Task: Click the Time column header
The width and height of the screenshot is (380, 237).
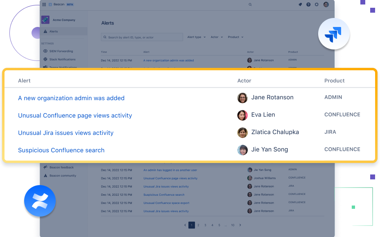Action: pos(104,52)
